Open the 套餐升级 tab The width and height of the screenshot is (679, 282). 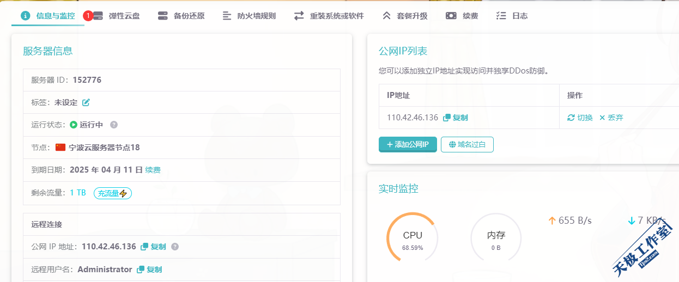[405, 16]
